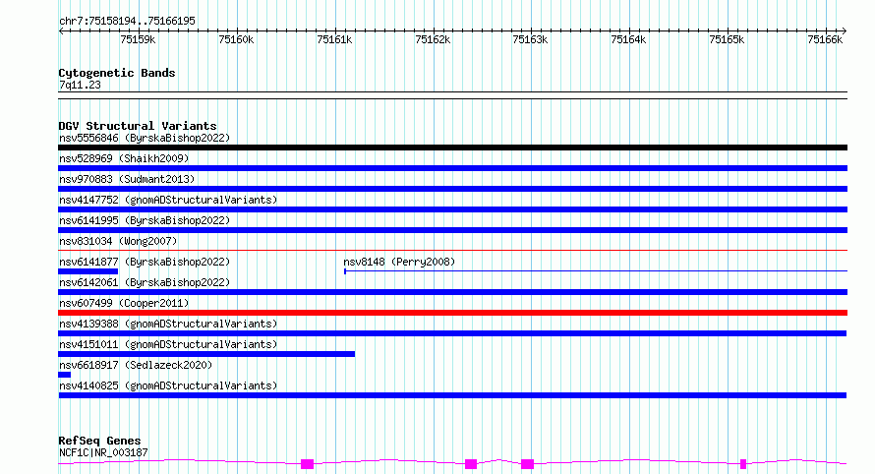Select NCF1C exon box between 75162k and 75163k
The image size is (875, 474).
(x=471, y=464)
